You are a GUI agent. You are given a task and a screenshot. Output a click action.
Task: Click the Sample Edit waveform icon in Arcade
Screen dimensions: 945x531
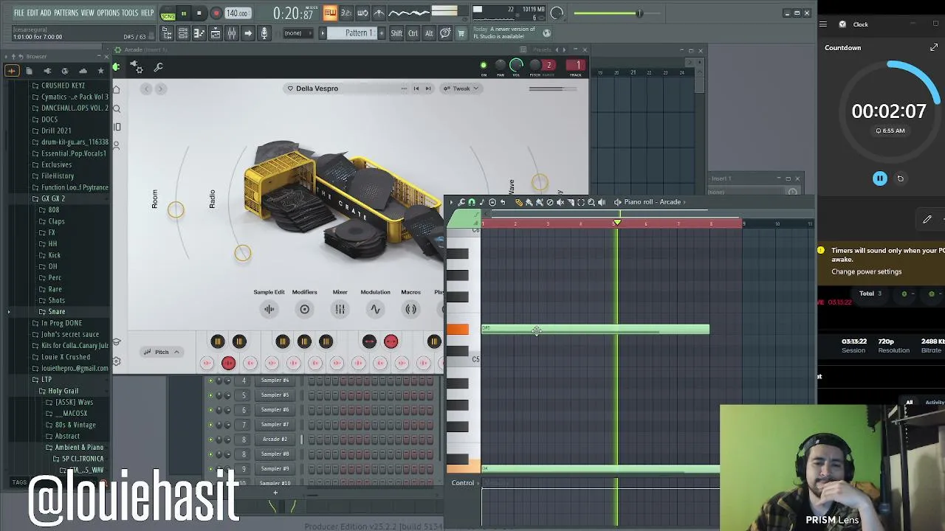coord(269,309)
